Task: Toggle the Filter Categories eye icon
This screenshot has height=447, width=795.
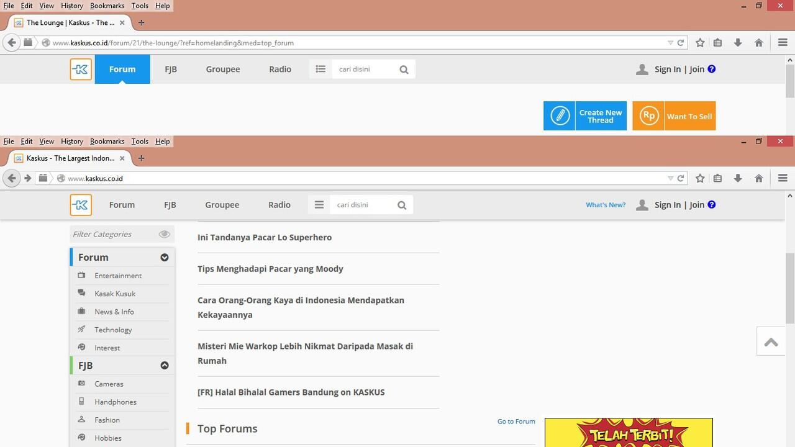Action: point(164,234)
